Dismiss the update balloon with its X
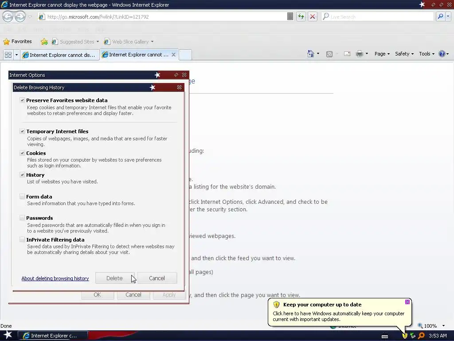This screenshot has height=341, width=454. tap(407, 302)
